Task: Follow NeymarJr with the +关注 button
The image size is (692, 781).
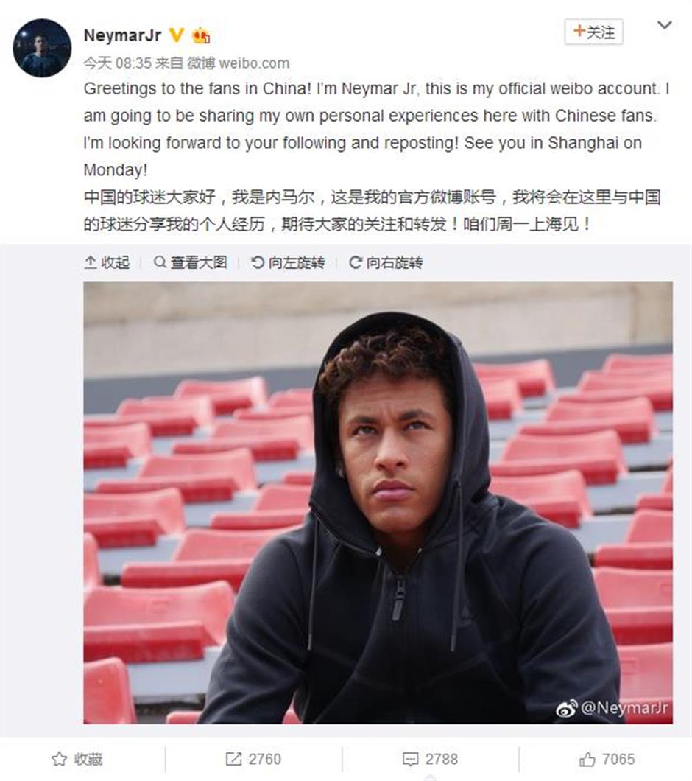Action: pyautogui.click(x=593, y=32)
